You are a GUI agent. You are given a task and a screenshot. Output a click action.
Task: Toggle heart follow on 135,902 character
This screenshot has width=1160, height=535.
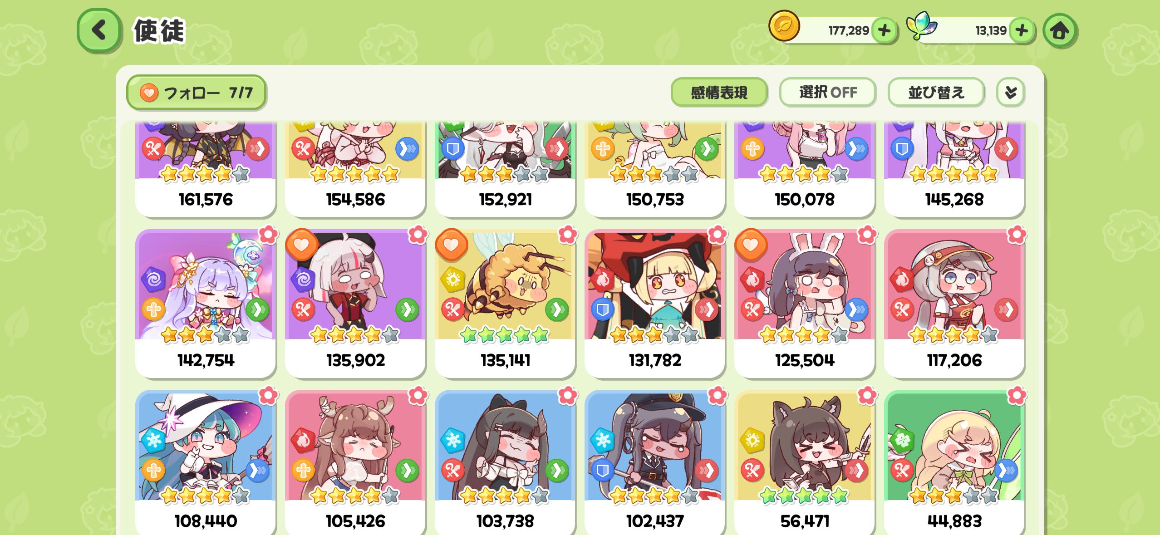pyautogui.click(x=301, y=245)
